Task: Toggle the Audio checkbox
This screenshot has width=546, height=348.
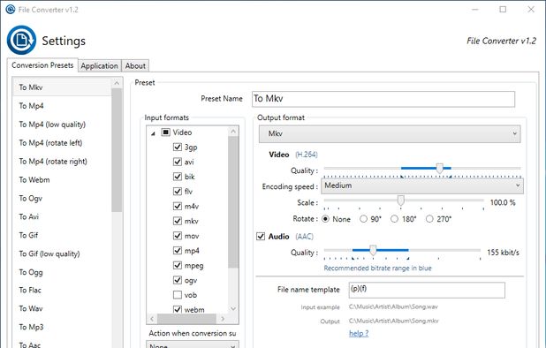Action: (261, 237)
